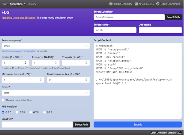Select FDS version 6.7.7
The image size is (184, 135).
pos(44,112)
